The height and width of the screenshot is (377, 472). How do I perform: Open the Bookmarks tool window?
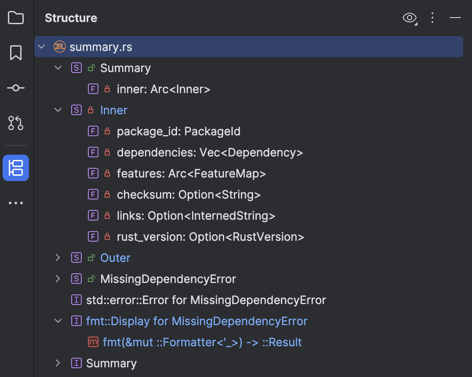pos(15,53)
